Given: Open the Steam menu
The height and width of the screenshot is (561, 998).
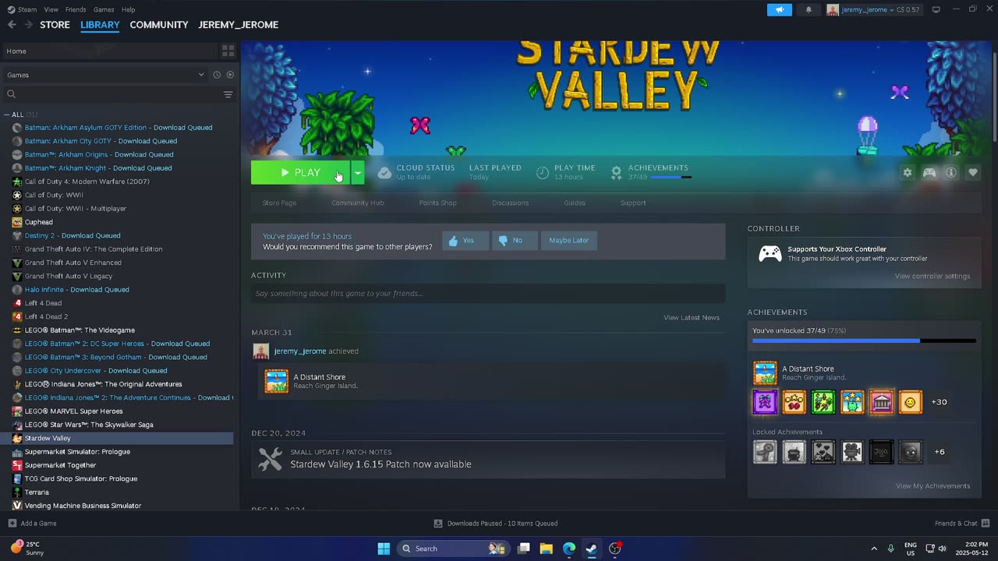Looking at the screenshot, I should pyautogui.click(x=23, y=9).
